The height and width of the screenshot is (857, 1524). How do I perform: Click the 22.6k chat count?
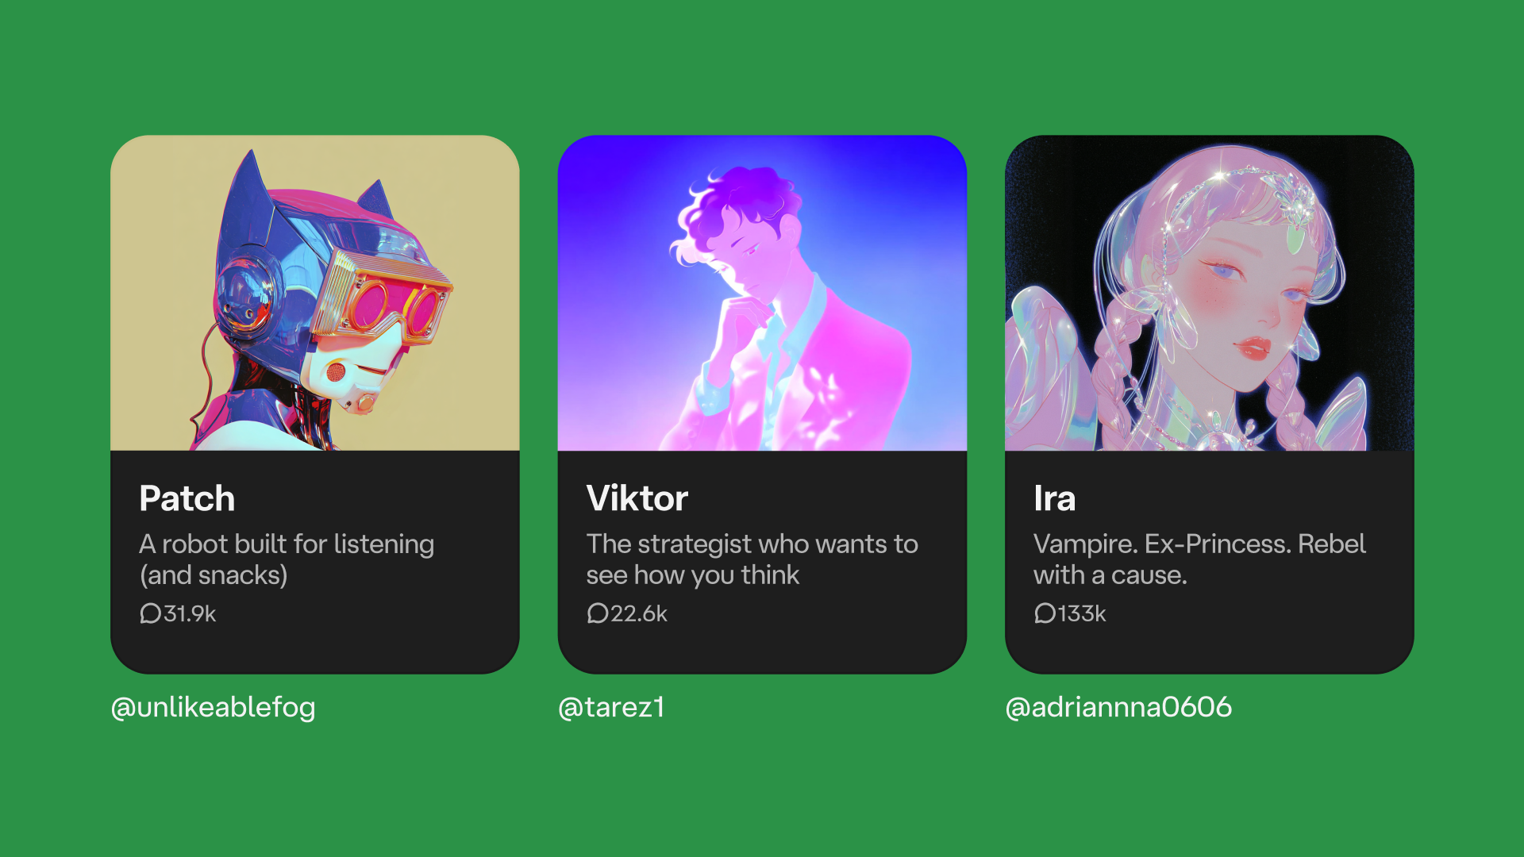pyautogui.click(x=639, y=613)
